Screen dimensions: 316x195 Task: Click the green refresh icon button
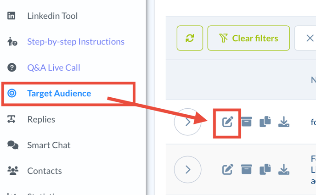click(x=190, y=38)
